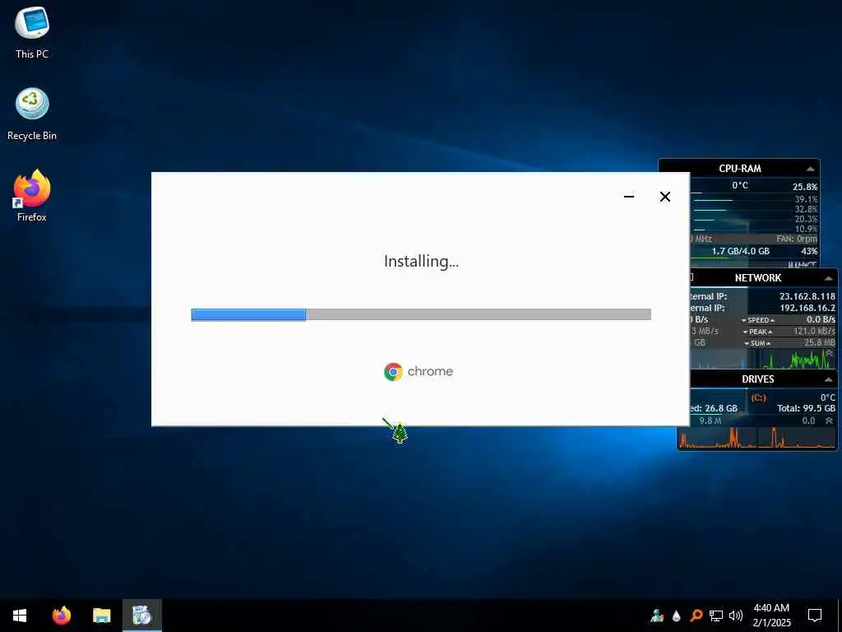Collapse the CPU-RAM widget panel
This screenshot has height=632, width=842.
[x=810, y=169]
